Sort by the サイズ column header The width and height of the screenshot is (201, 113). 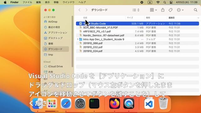click(130, 18)
